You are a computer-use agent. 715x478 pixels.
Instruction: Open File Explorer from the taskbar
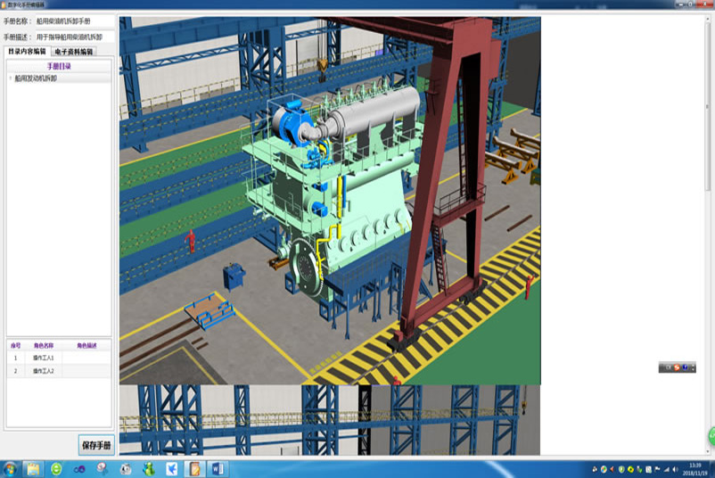(x=33, y=468)
